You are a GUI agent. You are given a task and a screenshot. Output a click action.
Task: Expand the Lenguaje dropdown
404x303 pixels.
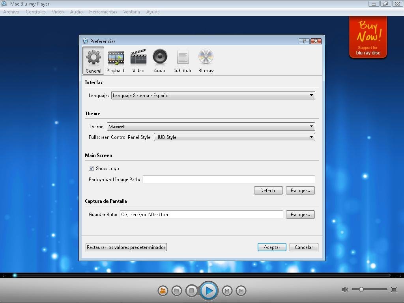click(x=213, y=95)
